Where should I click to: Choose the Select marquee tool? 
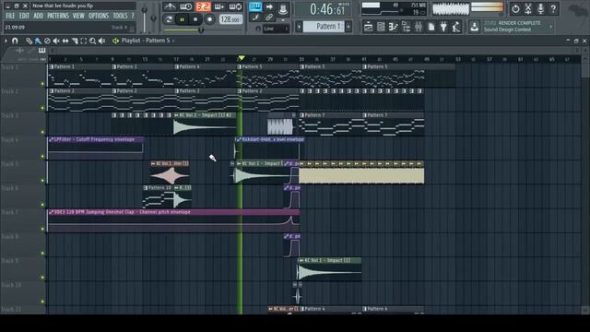84,41
